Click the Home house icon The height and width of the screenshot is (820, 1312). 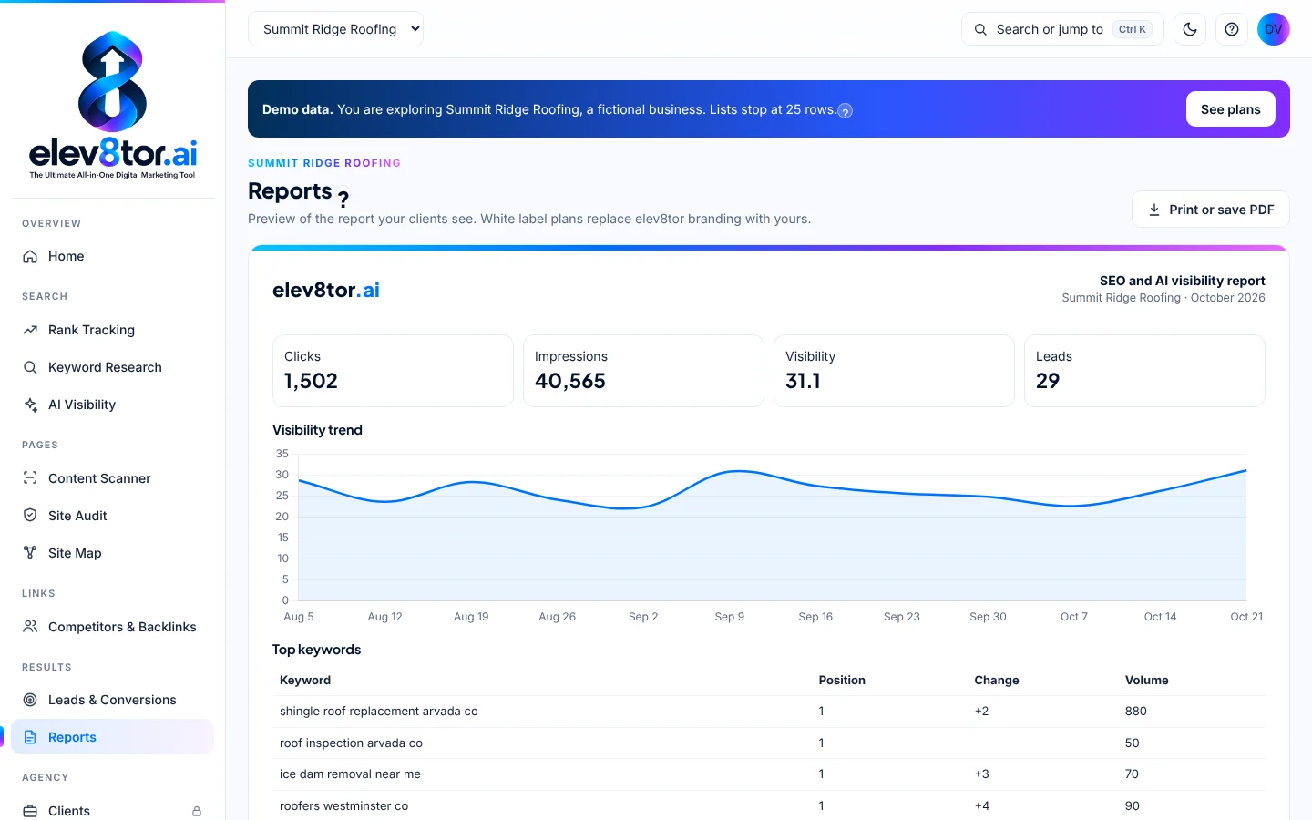(30, 256)
